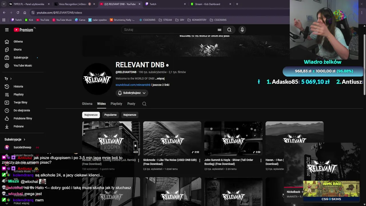The width and height of the screenshot is (366, 206).
Task: Search within the RELEVANT DNB channel
Action: [144, 104]
